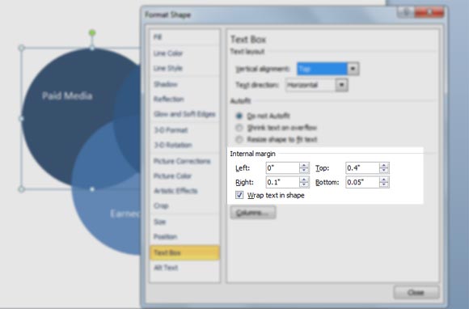Decrease Bottom margin with down arrow

point(384,185)
